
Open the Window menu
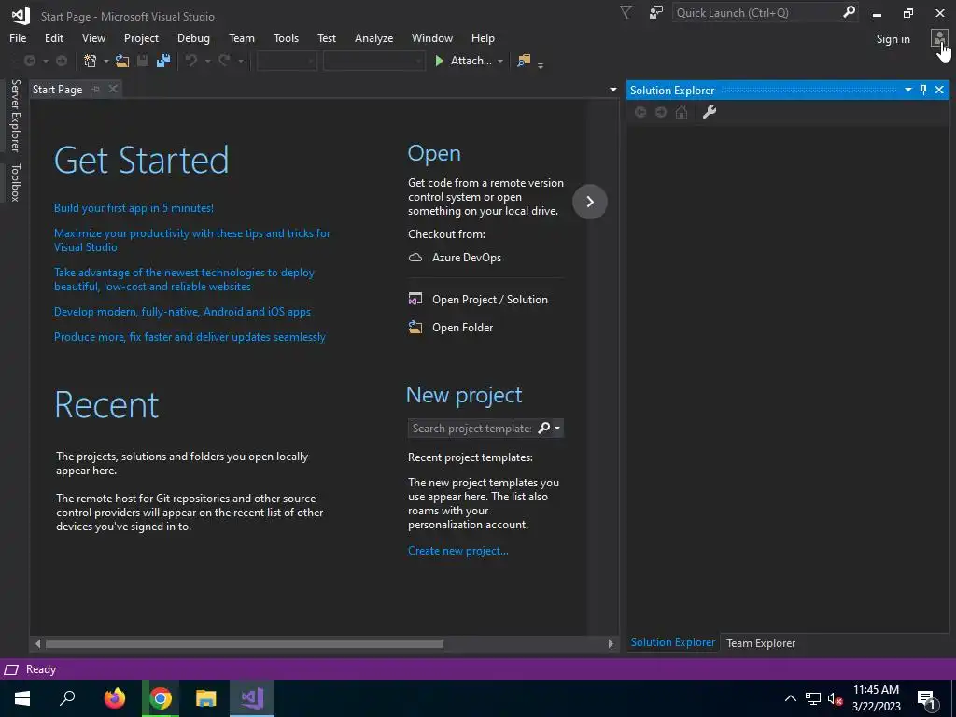point(431,37)
